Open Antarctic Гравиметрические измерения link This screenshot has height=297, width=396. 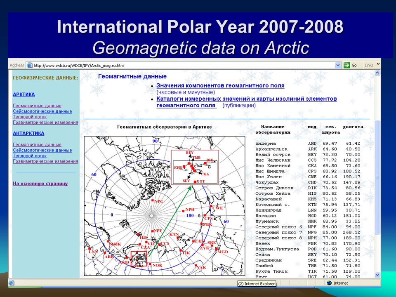45,161
